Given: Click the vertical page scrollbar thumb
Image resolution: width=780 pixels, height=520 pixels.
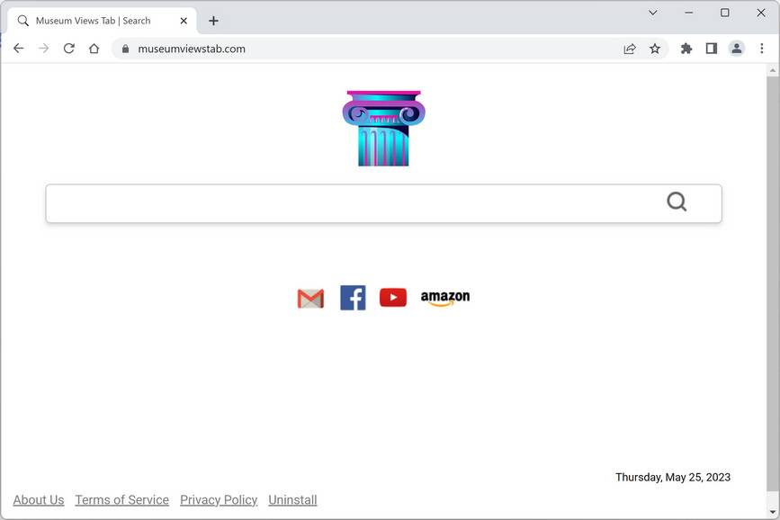Looking at the screenshot, I should (x=773, y=282).
